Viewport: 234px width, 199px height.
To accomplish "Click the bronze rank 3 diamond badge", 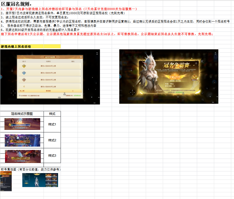I will click(x=24, y=80).
